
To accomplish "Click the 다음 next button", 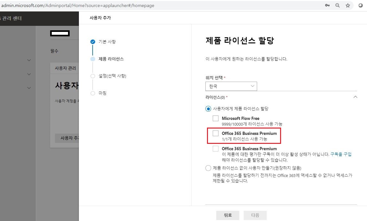I will click(255, 215).
